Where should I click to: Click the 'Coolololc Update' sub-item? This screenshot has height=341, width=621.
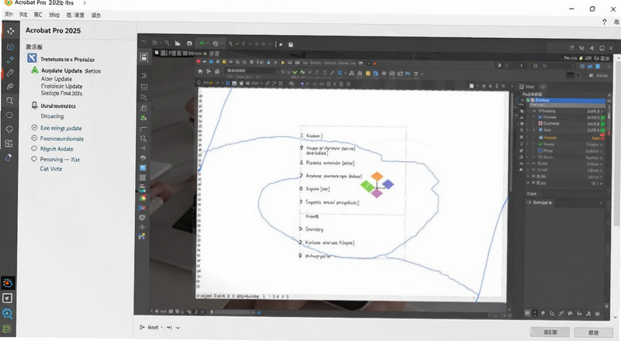[x=62, y=86]
